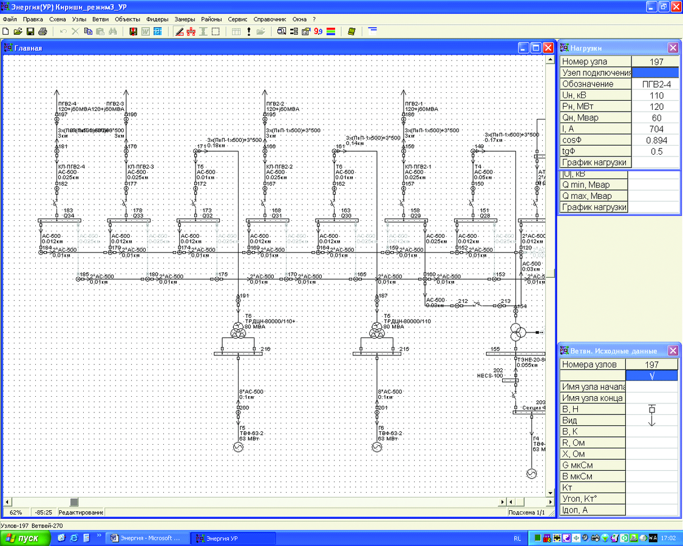683x546 pixels.
Task: Click the red-blue 9,9 numbers icon
Action: click(318, 32)
